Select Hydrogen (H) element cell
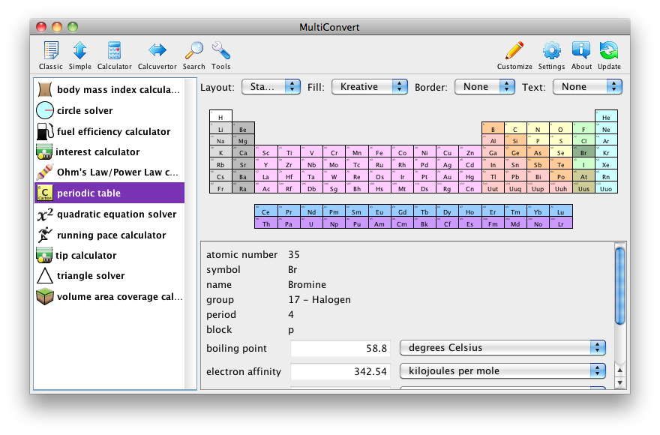660x435 pixels. (220, 116)
